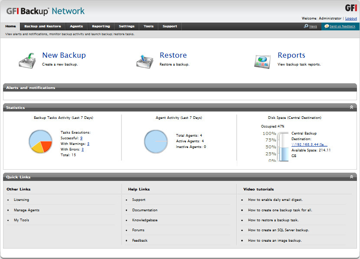Click the feedback speech bubble icon
The width and height of the screenshot is (360, 259).
pyautogui.click(x=327, y=26)
